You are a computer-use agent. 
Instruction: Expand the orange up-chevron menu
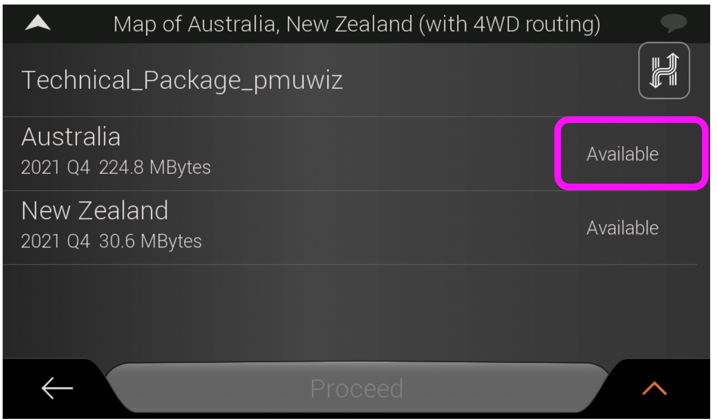point(654,388)
